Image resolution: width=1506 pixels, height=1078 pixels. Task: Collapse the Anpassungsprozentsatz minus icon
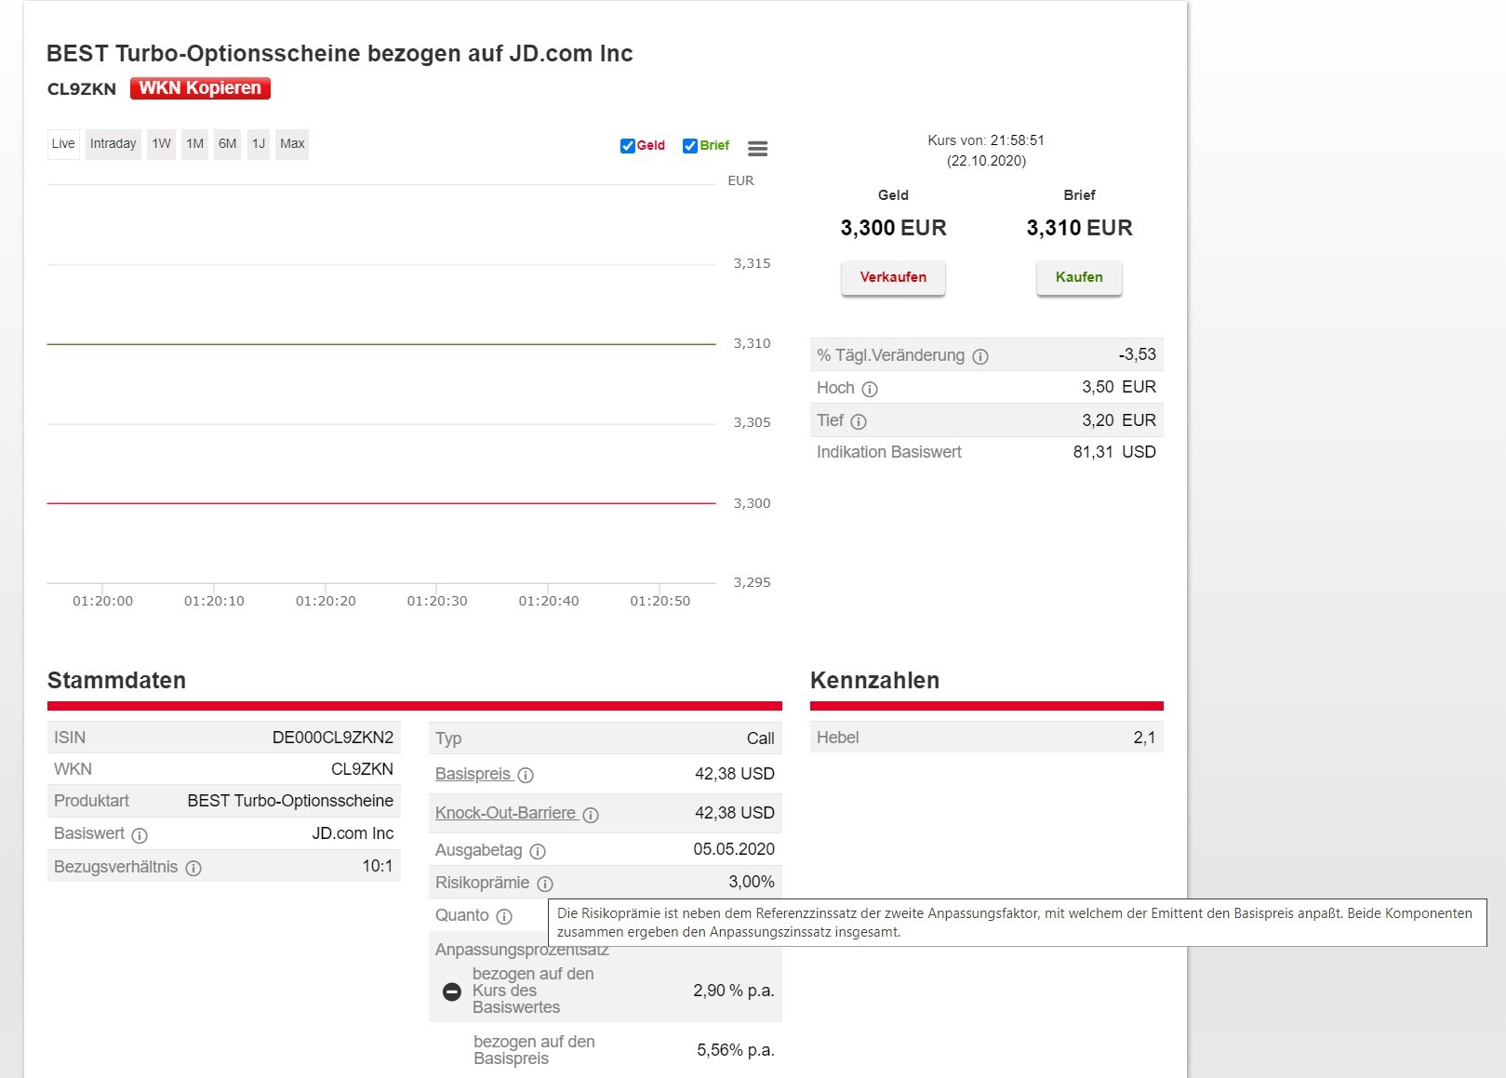452,991
